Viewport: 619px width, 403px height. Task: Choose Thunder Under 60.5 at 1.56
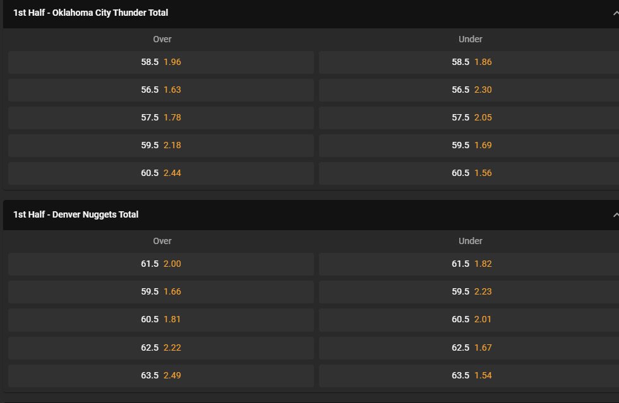[469, 173]
